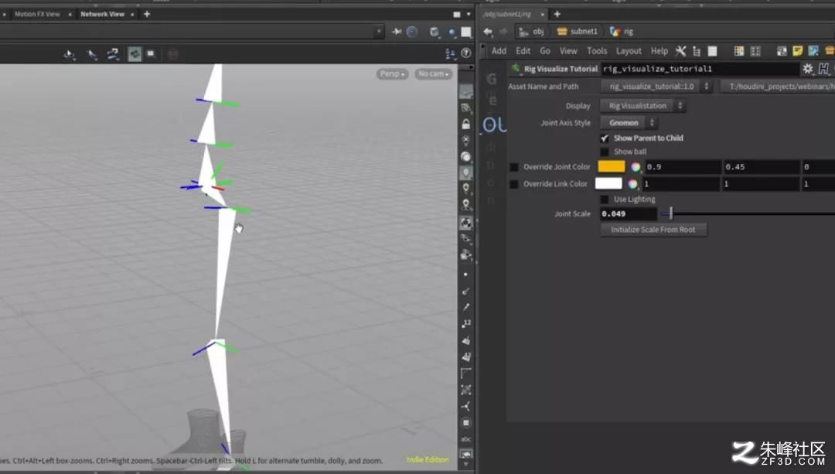Click the point numbers display icon
The width and height of the screenshot is (835, 474).
coord(466,323)
